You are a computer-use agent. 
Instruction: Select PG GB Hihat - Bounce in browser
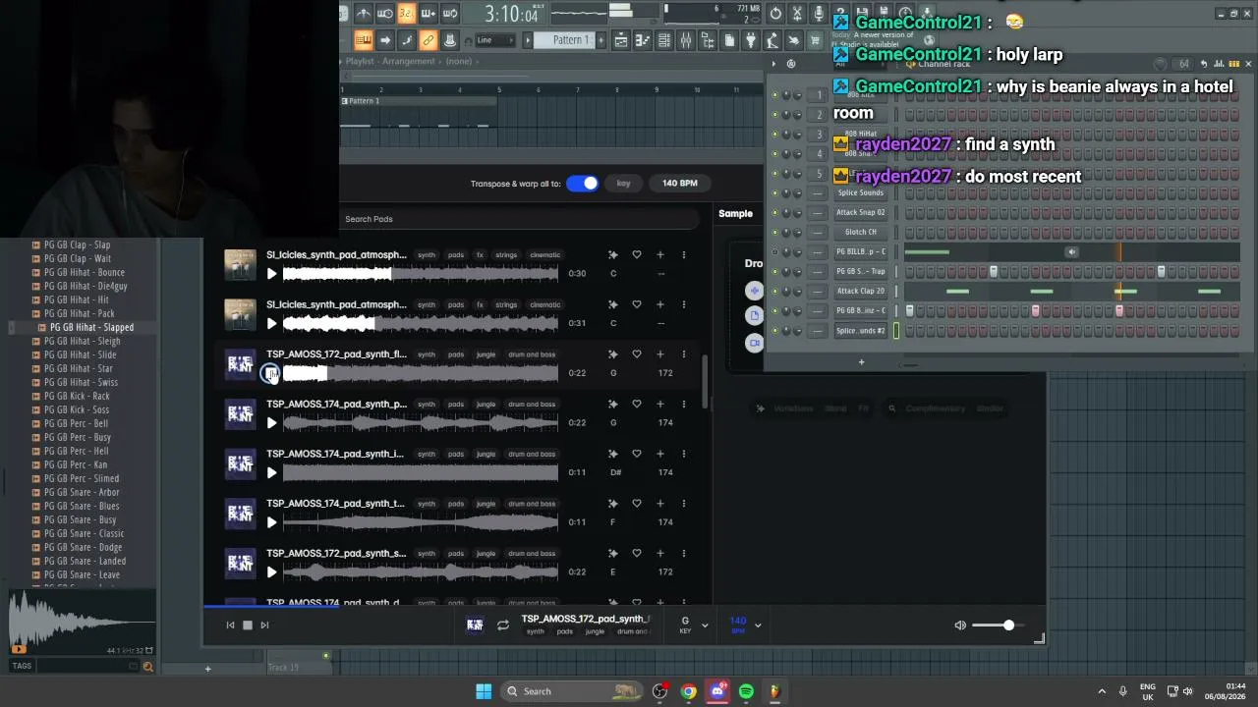(x=85, y=272)
